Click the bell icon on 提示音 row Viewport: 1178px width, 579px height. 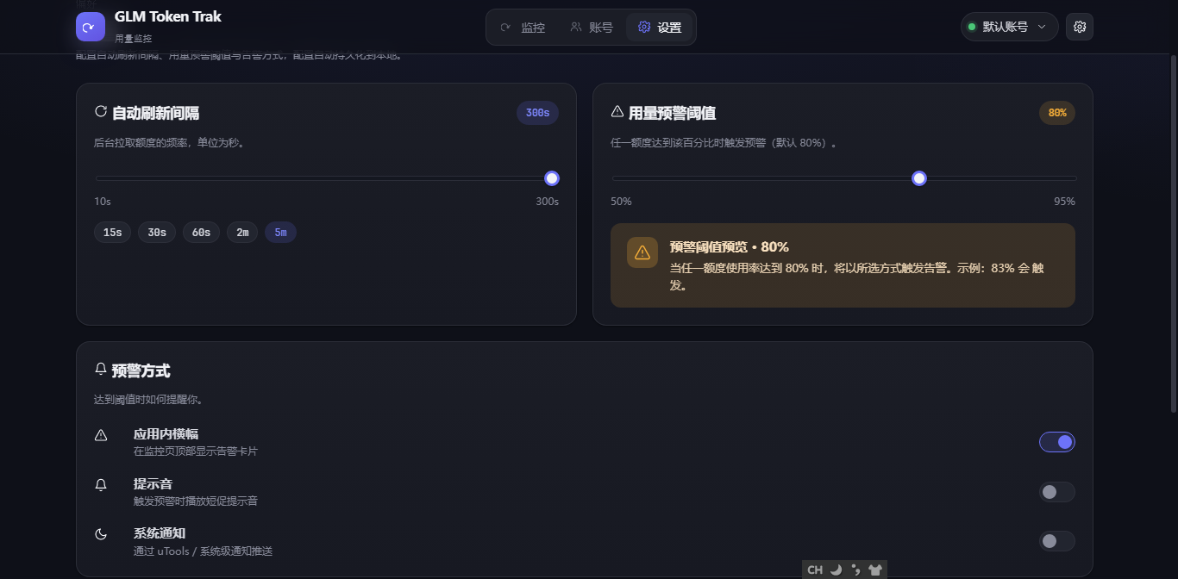coord(101,485)
